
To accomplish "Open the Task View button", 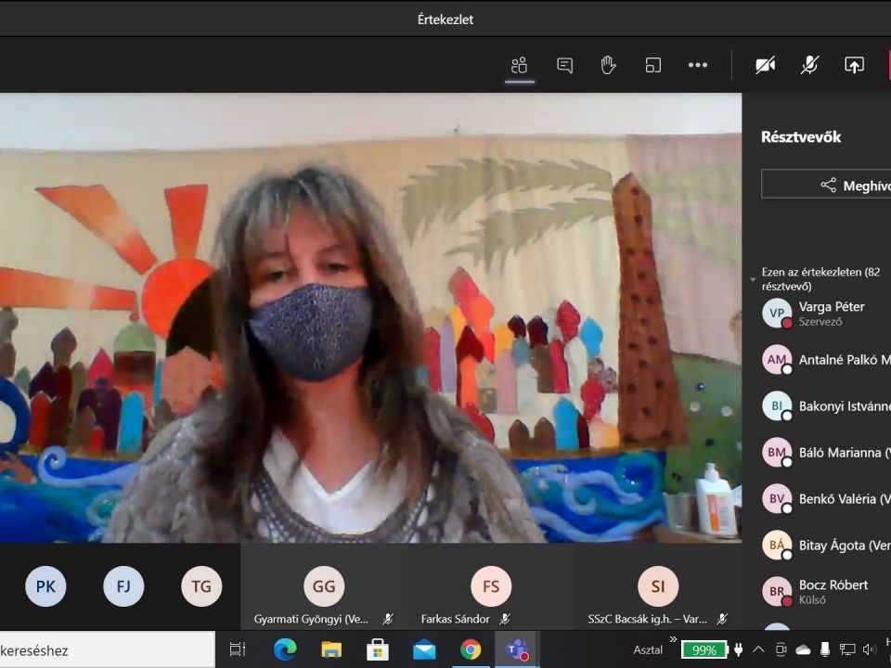I will 238,649.
